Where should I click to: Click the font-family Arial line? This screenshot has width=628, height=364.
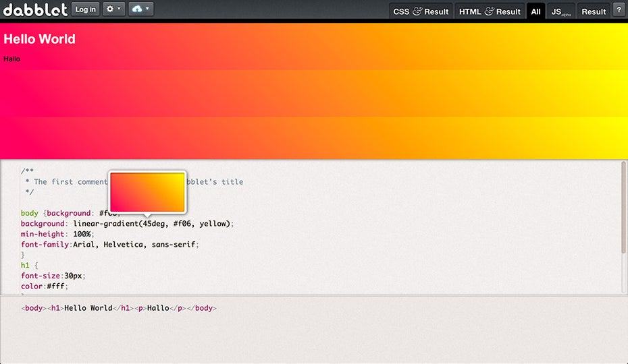(x=110, y=245)
